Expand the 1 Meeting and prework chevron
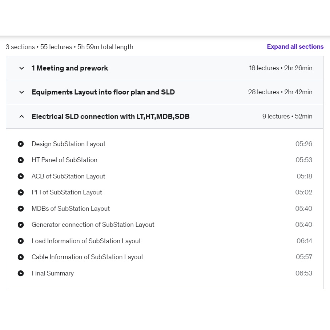 (x=21, y=68)
